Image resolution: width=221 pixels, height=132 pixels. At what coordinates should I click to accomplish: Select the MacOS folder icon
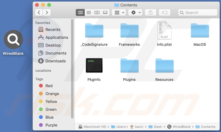pos(200,30)
